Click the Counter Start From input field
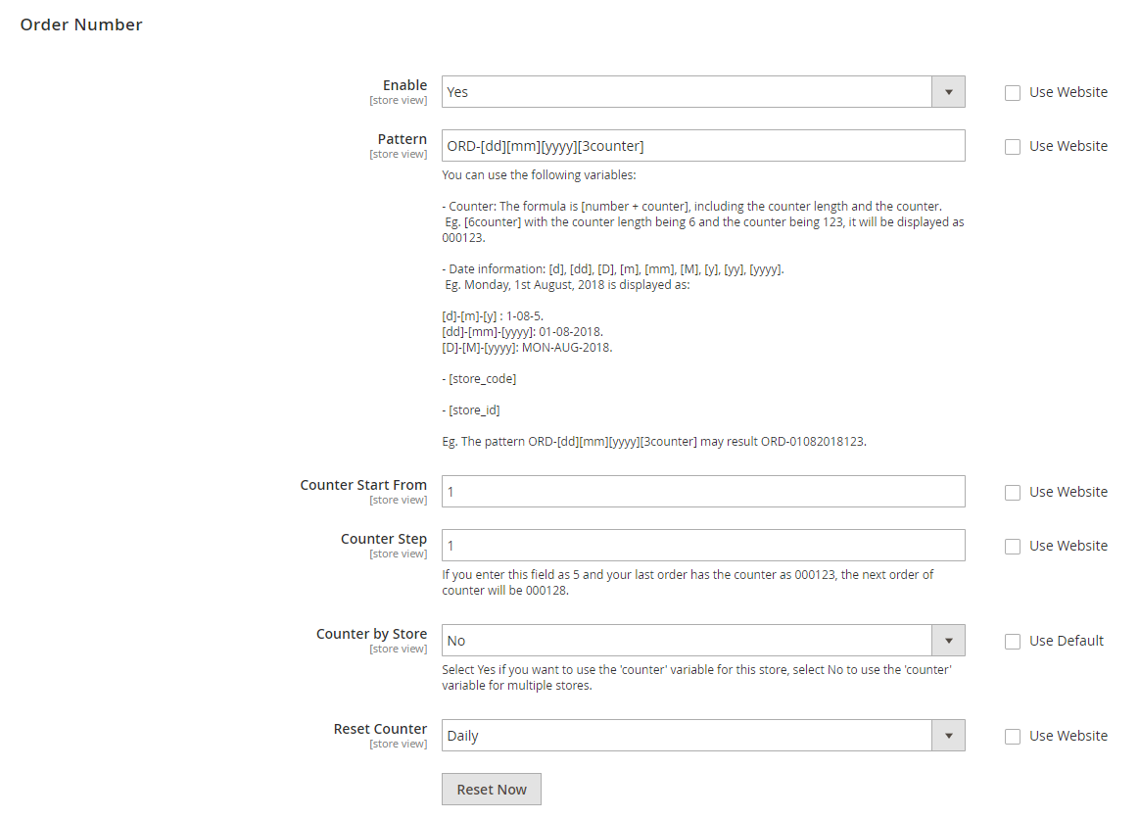 [703, 492]
